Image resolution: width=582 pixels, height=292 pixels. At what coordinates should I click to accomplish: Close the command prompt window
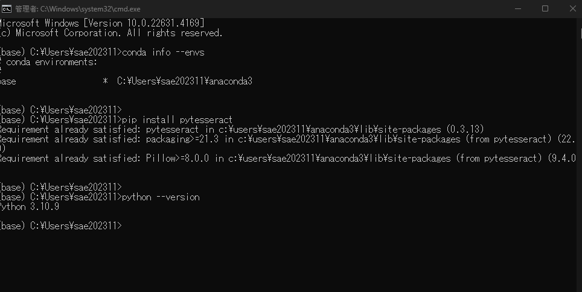pyautogui.click(x=572, y=8)
